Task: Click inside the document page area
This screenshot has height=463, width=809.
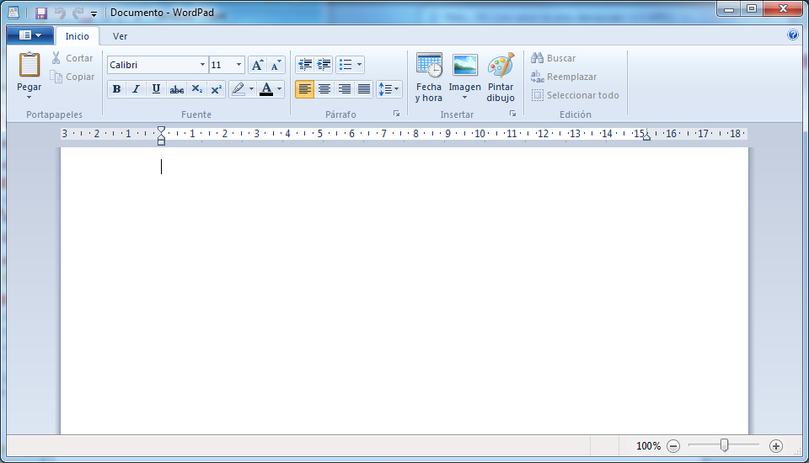Action: pyautogui.click(x=404, y=291)
